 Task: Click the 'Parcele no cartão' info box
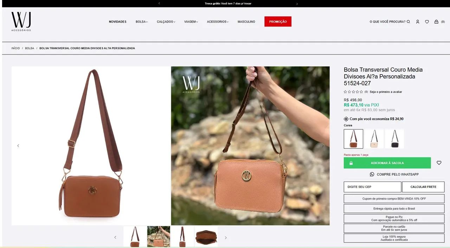coord(394,228)
